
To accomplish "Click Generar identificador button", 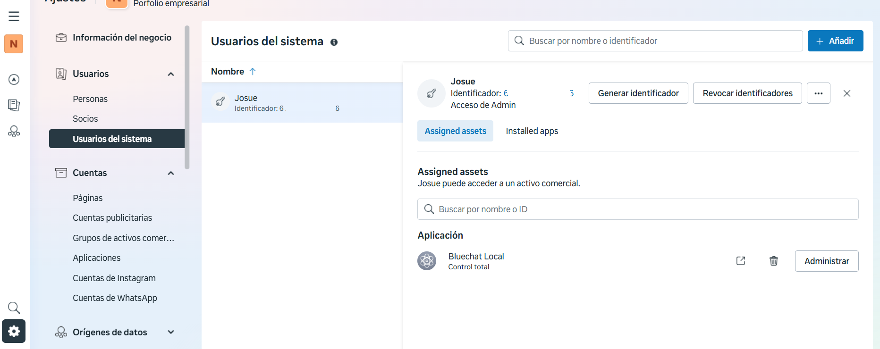I will click(x=638, y=93).
